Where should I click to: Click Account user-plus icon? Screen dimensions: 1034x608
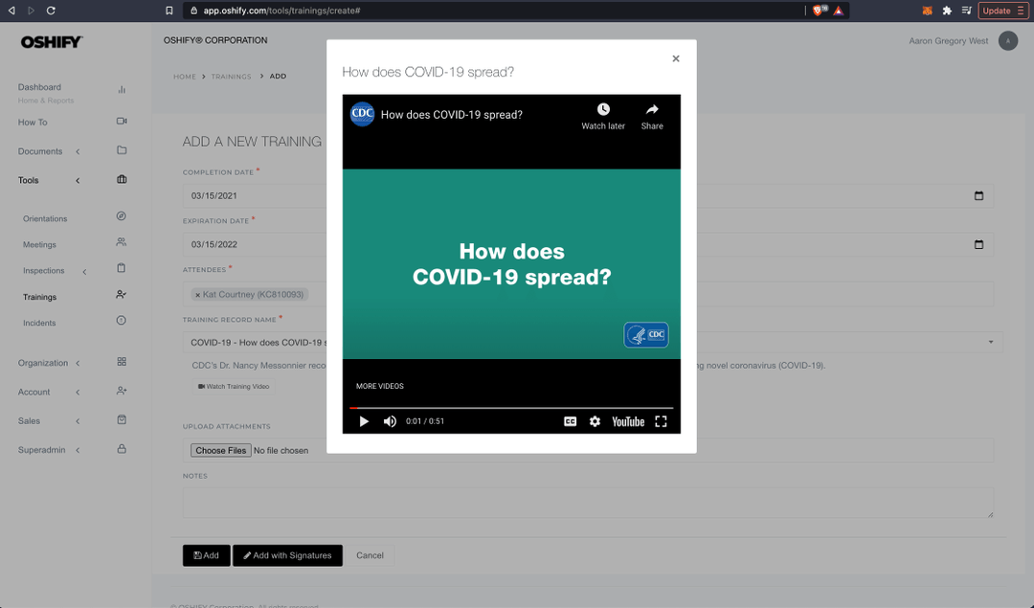(122, 391)
